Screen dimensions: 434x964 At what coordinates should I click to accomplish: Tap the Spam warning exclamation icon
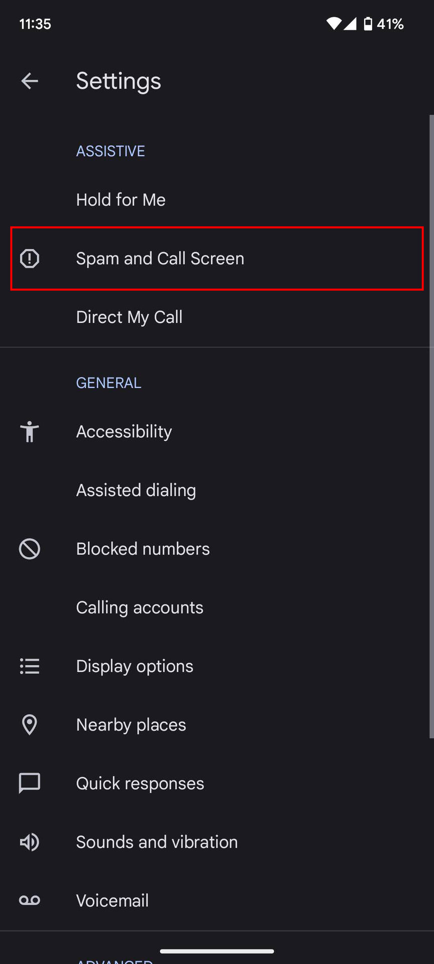click(30, 259)
